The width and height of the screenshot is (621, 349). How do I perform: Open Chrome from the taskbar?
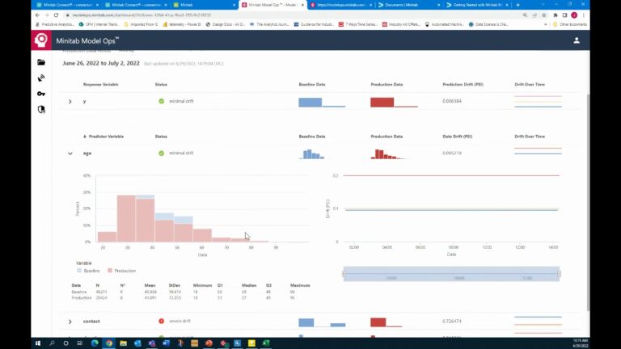click(x=109, y=343)
